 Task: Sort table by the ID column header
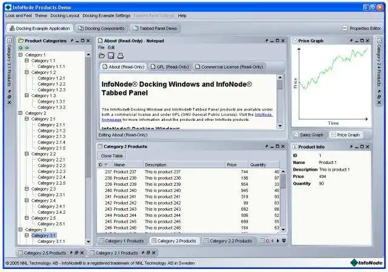[104, 165]
